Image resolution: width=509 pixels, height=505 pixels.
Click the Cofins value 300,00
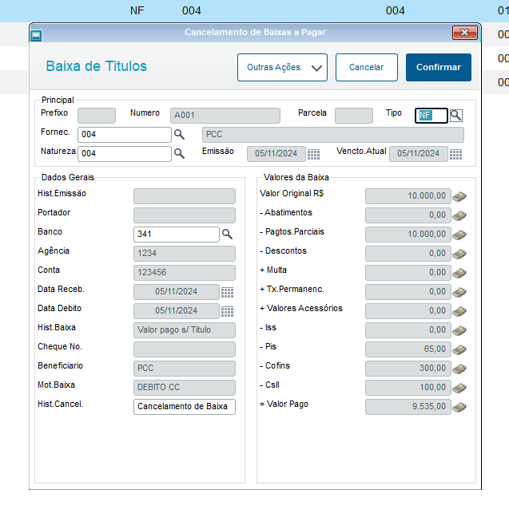click(408, 369)
